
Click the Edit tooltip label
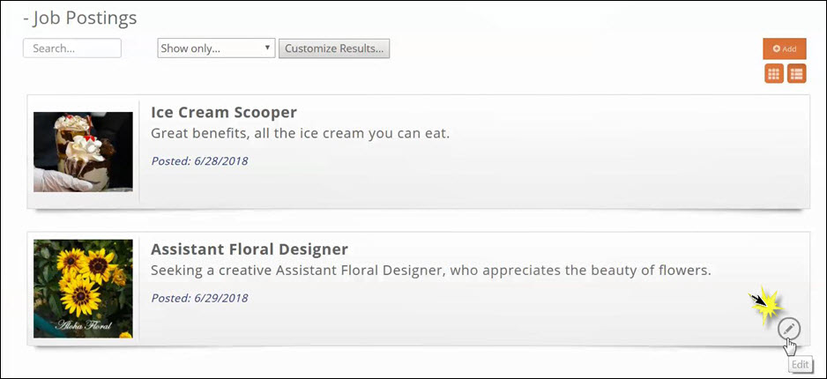pos(800,365)
